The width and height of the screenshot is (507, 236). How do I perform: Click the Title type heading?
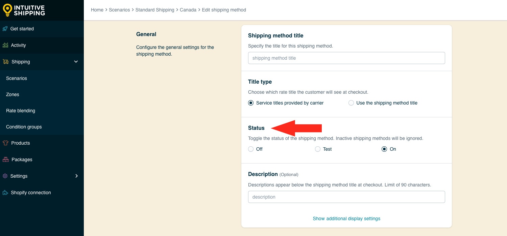click(260, 82)
